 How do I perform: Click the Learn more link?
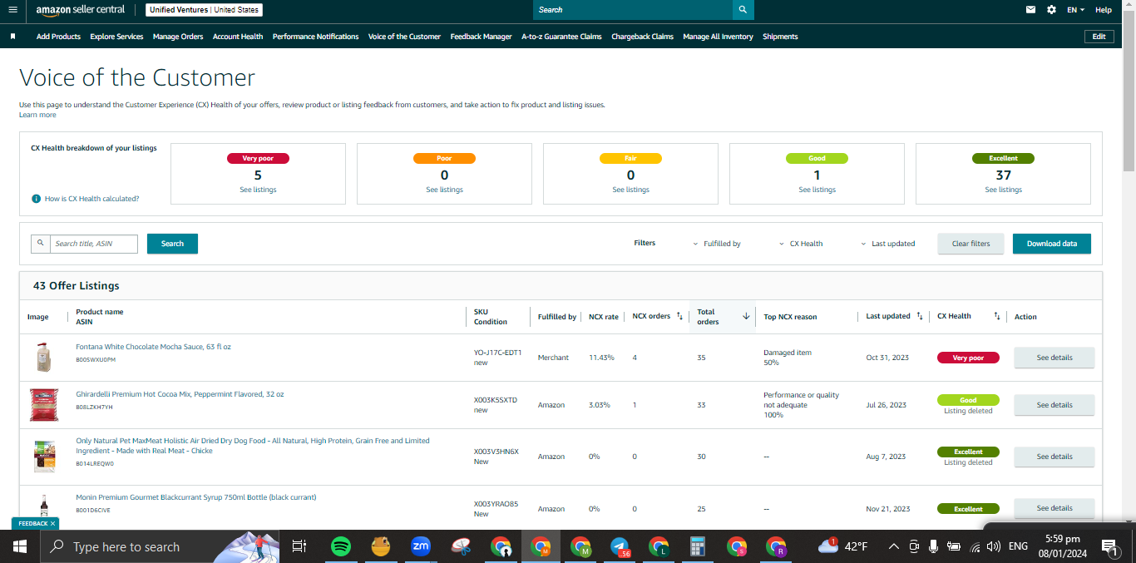click(x=37, y=115)
